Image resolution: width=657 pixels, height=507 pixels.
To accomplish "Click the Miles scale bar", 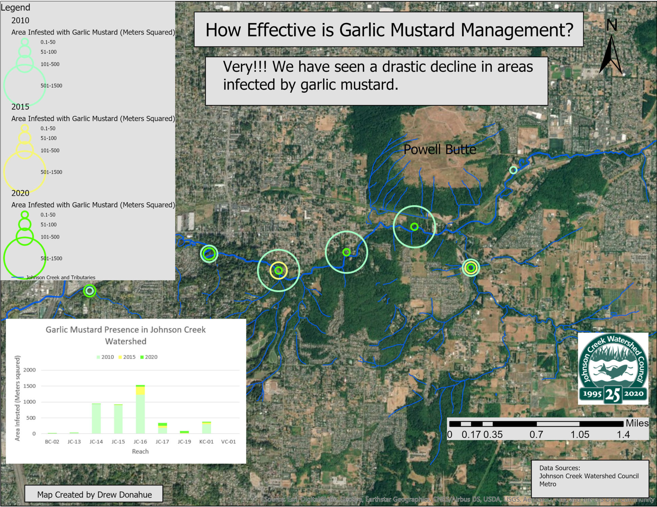I will click(536, 424).
